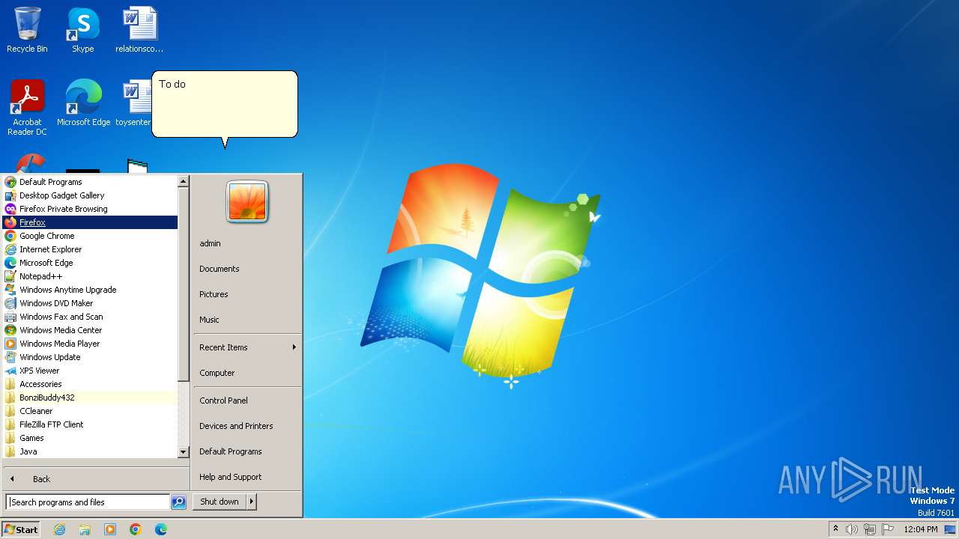The height and width of the screenshot is (539, 959).
Task: Click the volume speaker tray icon
Action: coord(852,529)
